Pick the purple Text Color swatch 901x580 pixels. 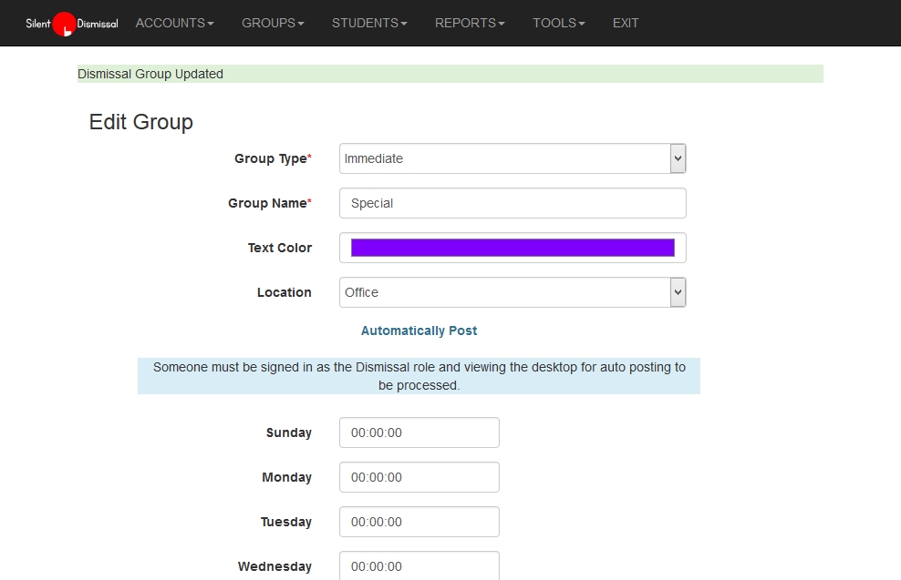tap(513, 248)
